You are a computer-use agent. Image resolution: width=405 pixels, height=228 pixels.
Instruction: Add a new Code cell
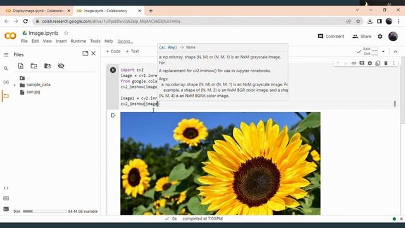click(x=113, y=51)
